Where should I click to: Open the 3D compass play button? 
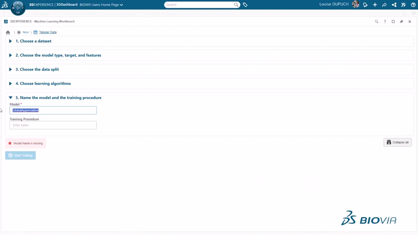pos(18,8)
